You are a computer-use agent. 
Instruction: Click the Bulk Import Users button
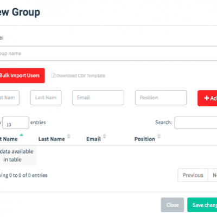click(22, 75)
